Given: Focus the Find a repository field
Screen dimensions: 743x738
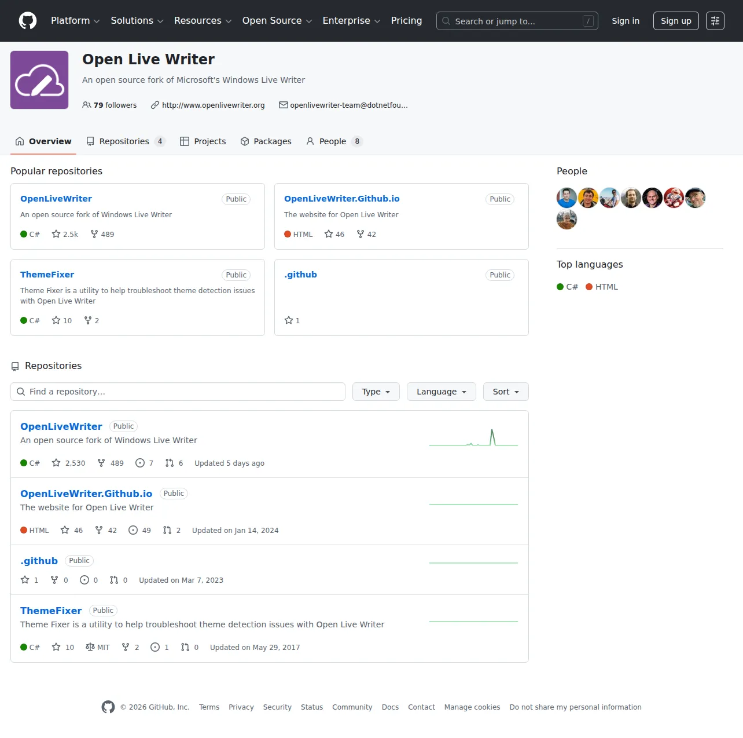Looking at the screenshot, I should tap(178, 392).
